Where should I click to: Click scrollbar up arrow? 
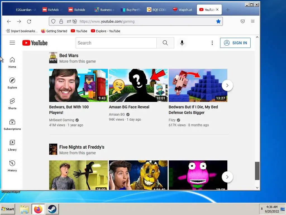tap(257, 37)
